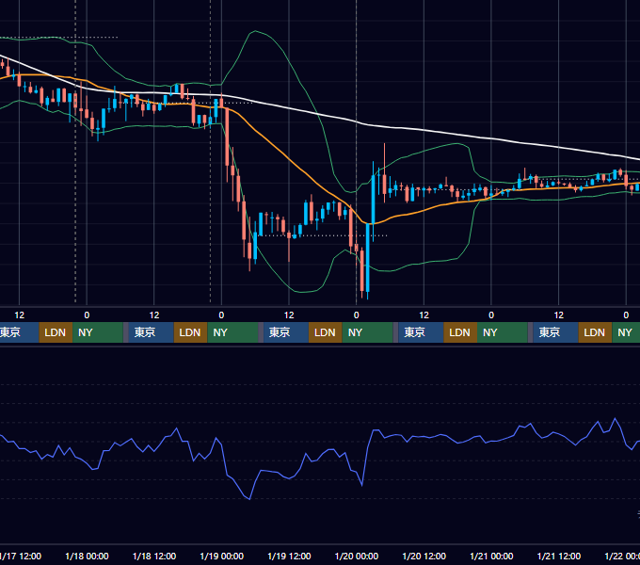
Task: Select the LDN session block on 1/20
Action: [x=460, y=332]
